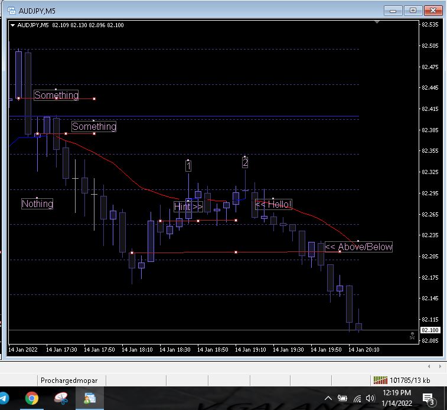
Task: Click the 82.535 price axis label
Action: tap(430, 25)
